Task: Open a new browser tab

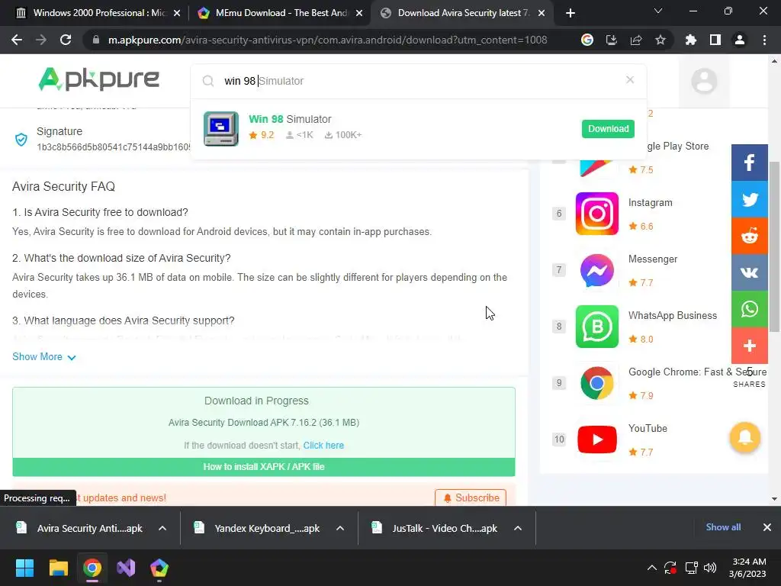Action: pos(570,13)
